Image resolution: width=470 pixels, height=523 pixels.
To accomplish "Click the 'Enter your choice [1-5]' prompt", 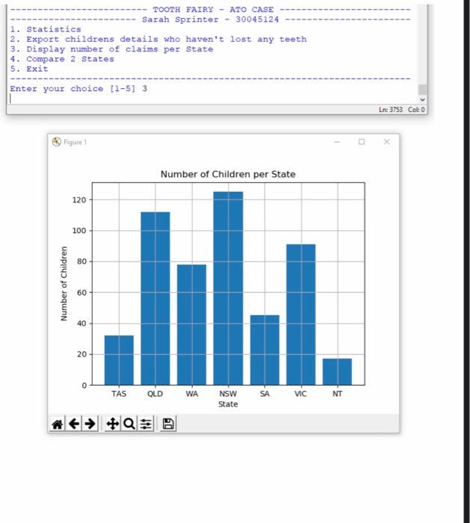I will point(72,89).
